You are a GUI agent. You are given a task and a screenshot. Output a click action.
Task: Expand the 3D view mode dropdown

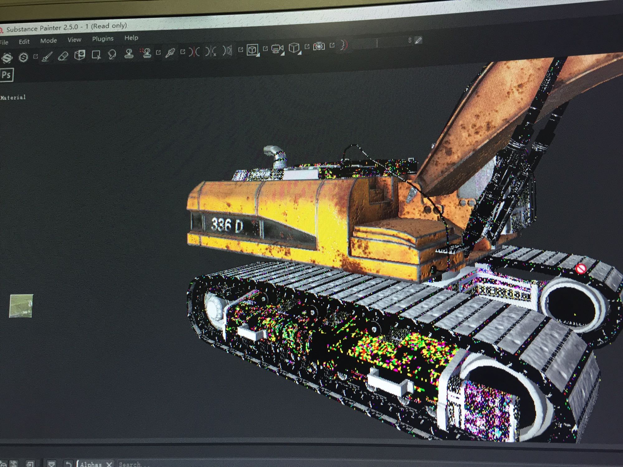click(x=253, y=50)
